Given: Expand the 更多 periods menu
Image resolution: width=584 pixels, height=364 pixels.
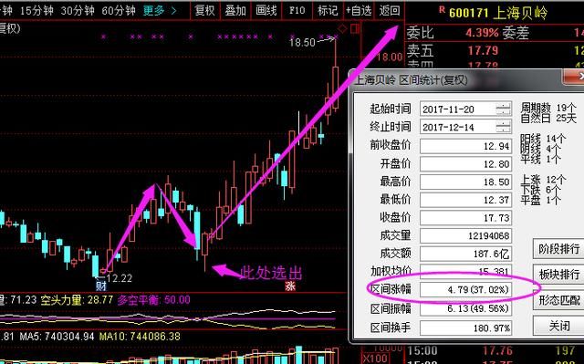Looking at the screenshot, I should click(x=160, y=11).
